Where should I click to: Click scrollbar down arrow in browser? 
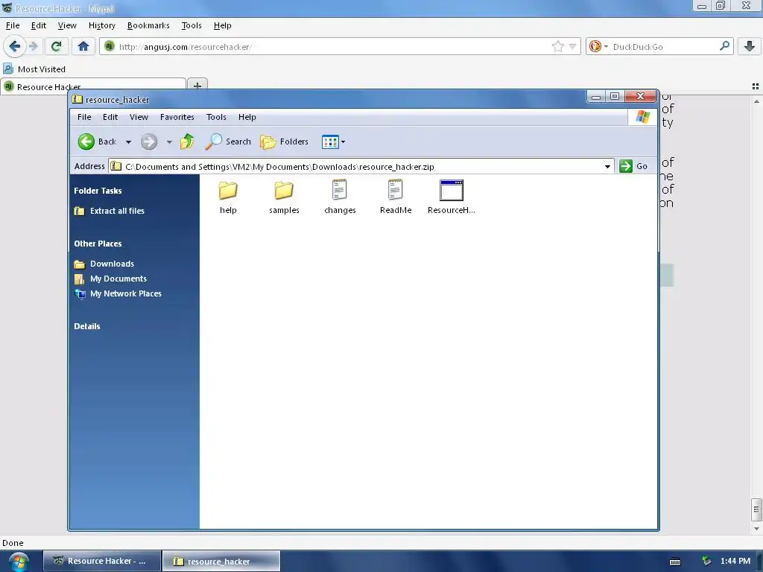point(756,529)
